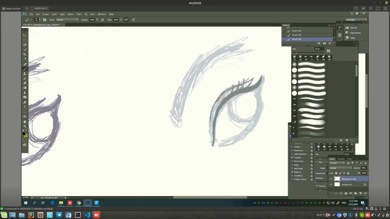
Task: Select the Move tool in the toolbox
Action: pyautogui.click(x=25, y=35)
